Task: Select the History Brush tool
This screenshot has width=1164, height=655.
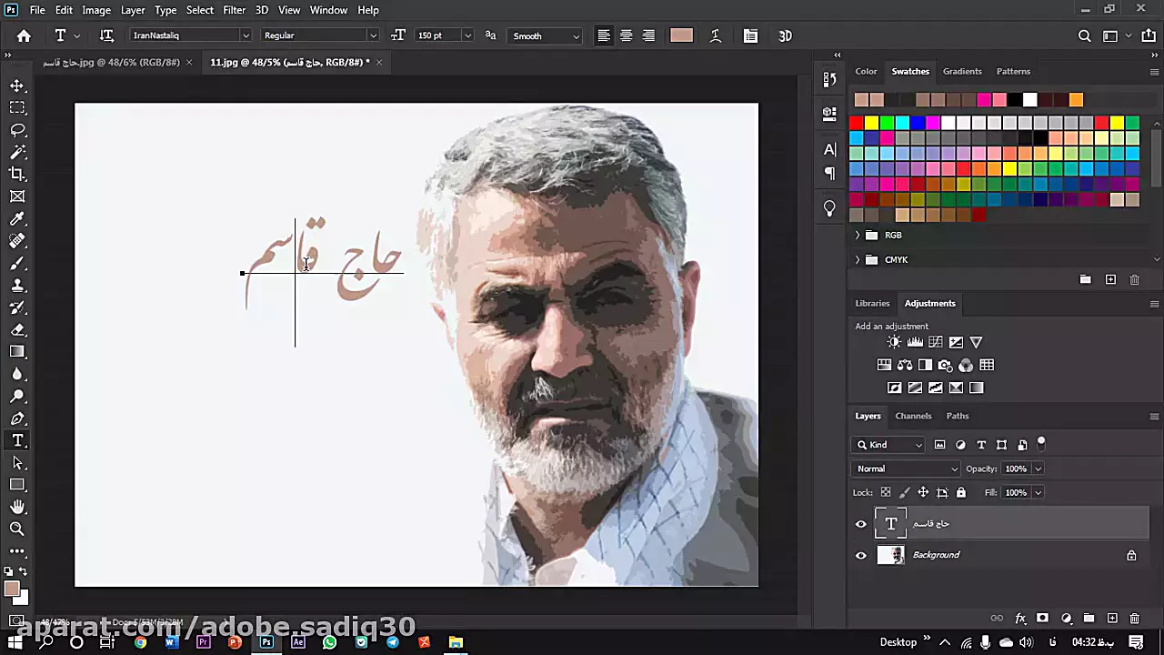Action: (x=17, y=307)
